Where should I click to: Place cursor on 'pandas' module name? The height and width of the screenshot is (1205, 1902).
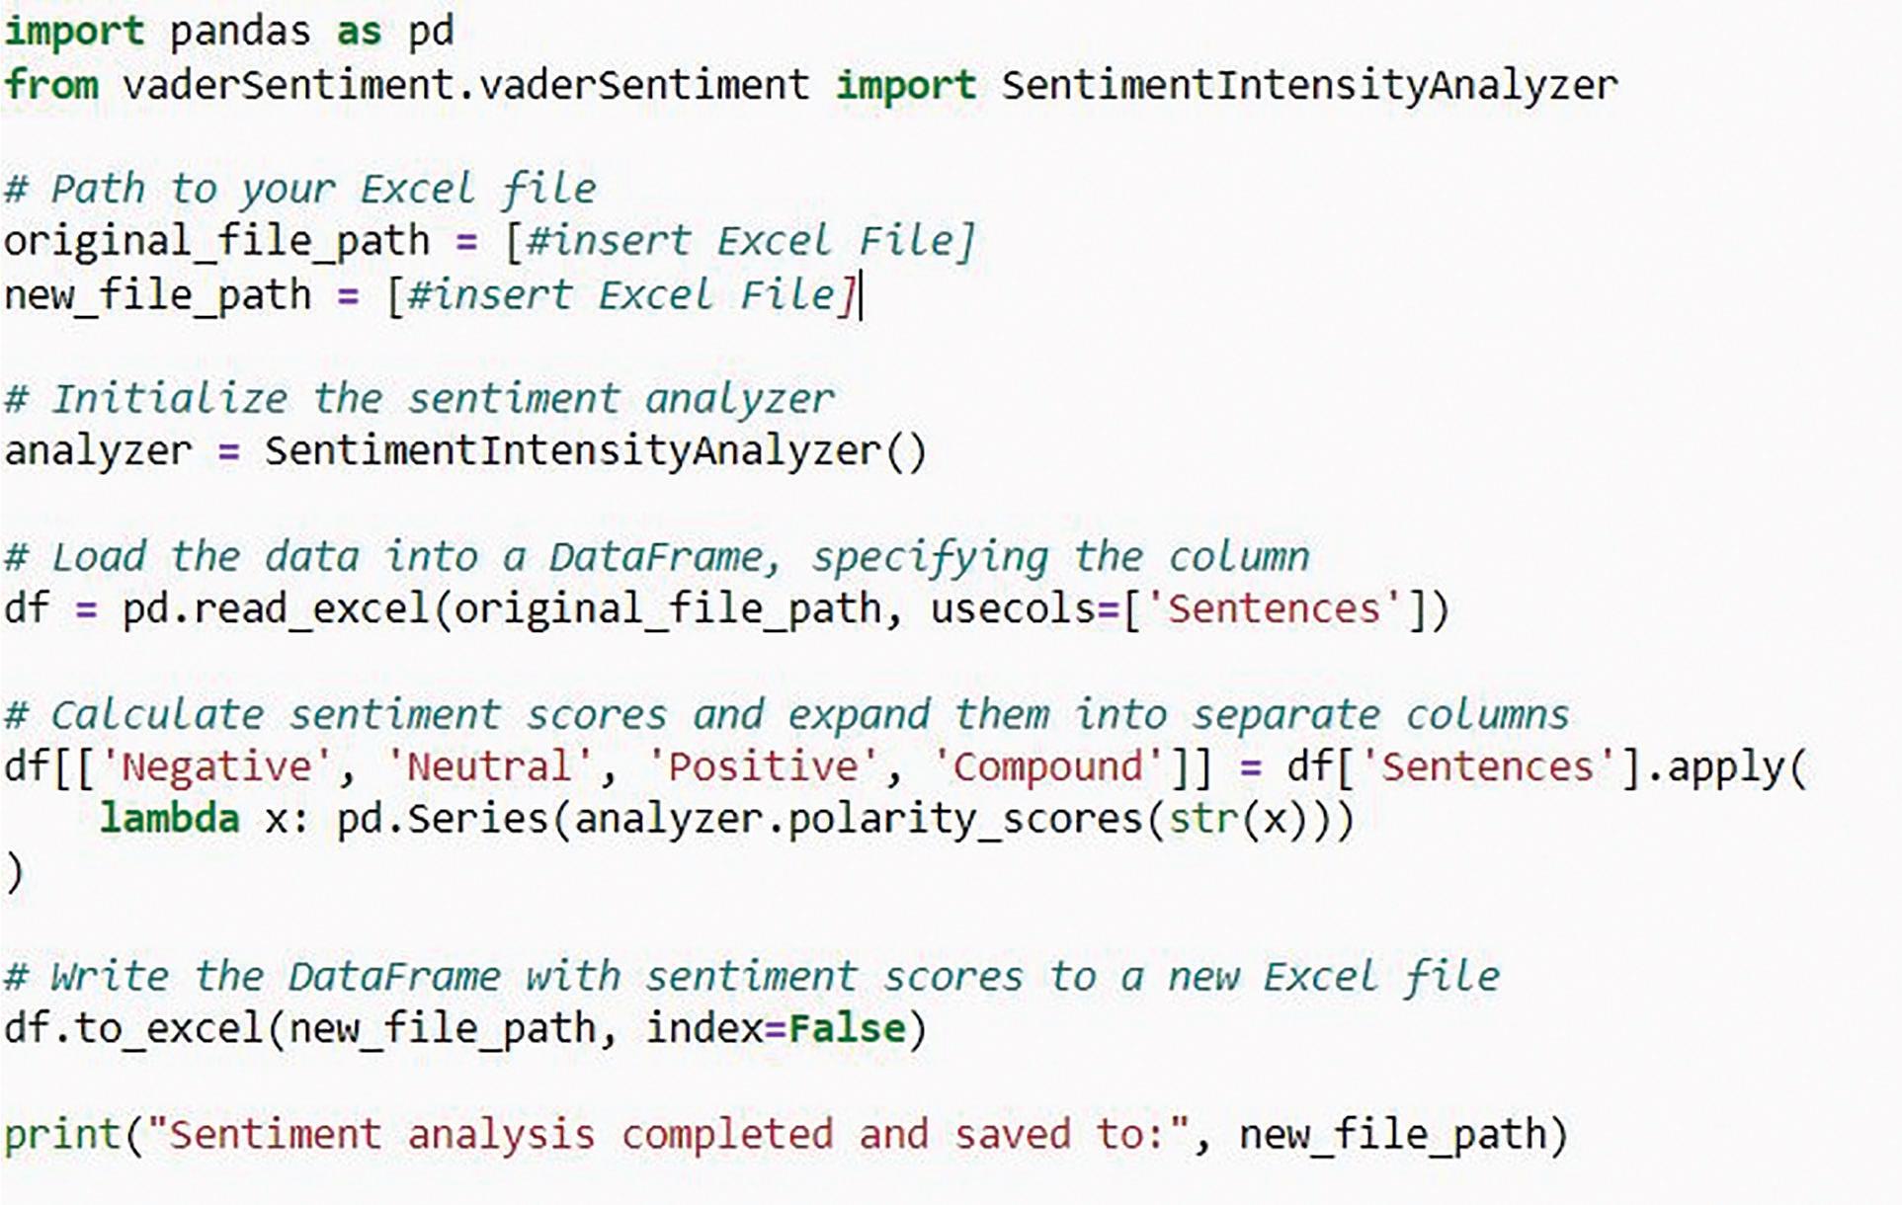point(239,32)
